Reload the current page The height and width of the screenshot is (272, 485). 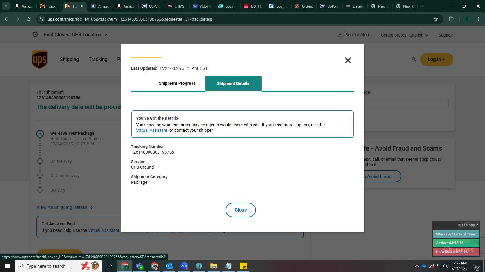(x=28, y=19)
